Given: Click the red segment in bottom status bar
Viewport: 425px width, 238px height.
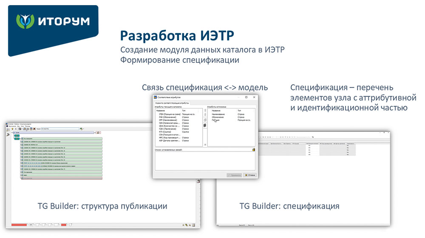Looking at the screenshot, I should (x=19, y=224).
